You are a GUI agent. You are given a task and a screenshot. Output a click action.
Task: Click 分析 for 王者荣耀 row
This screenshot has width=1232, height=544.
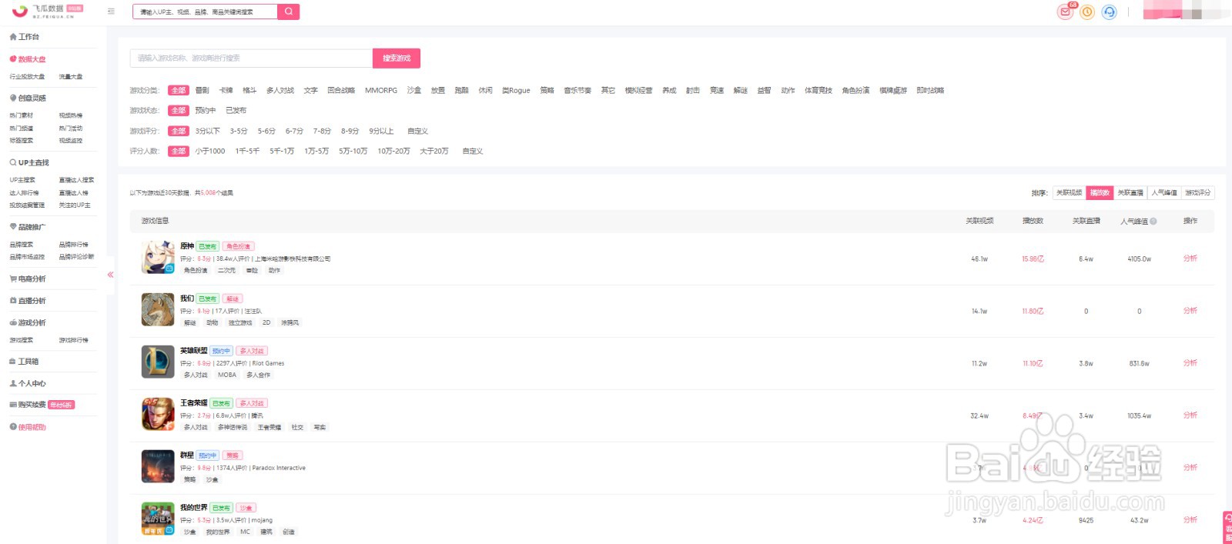tap(1190, 416)
